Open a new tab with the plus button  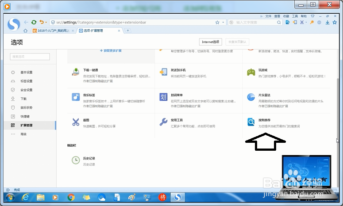click(128, 31)
